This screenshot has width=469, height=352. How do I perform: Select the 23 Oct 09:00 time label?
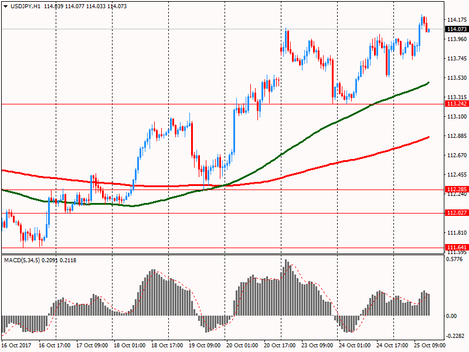[x=317, y=345]
